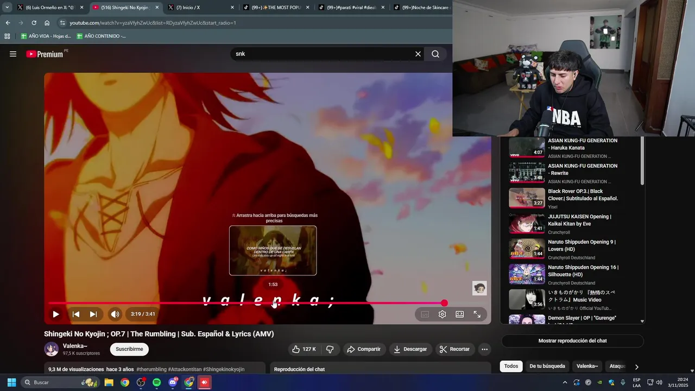Open Demon Slayer Gurenge video
This screenshot has width=695, height=391.
[x=563, y=319]
